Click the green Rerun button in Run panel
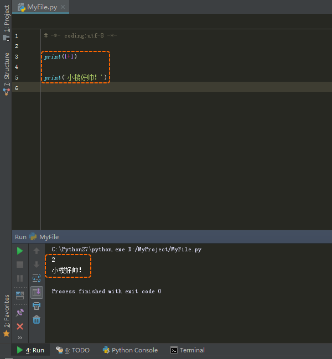332x359 pixels. pos(20,251)
